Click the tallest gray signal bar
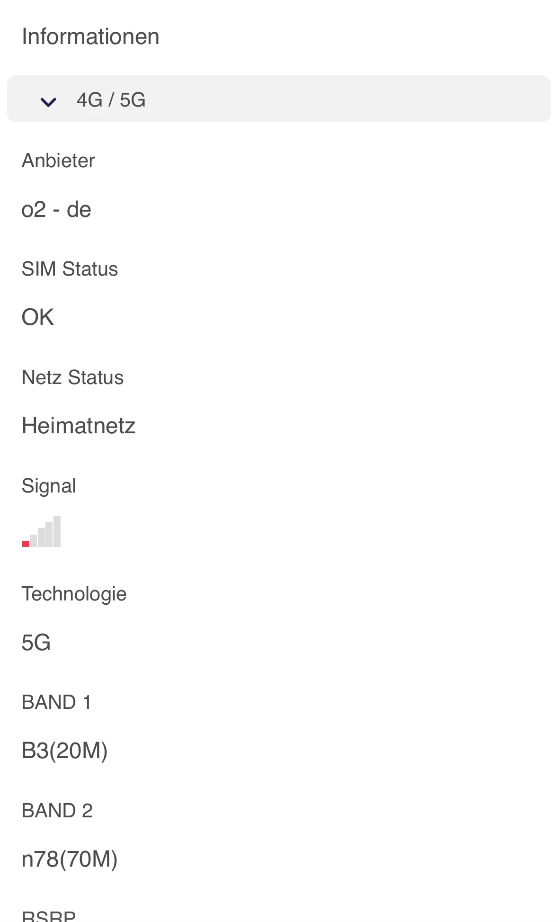This screenshot has width=558, height=922. coord(57,531)
